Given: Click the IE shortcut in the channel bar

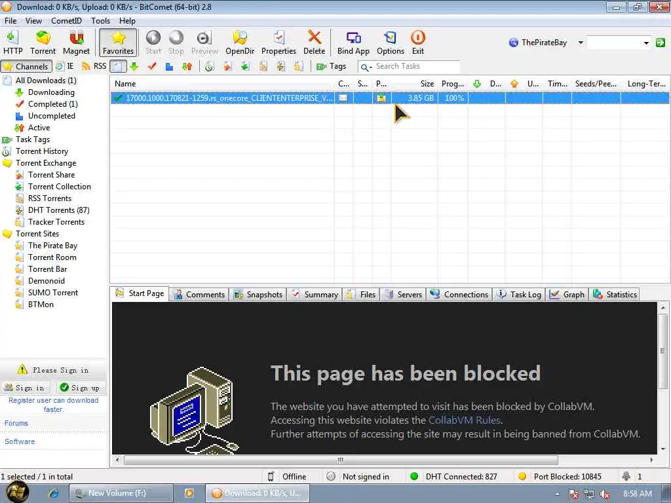Looking at the screenshot, I should tap(65, 66).
